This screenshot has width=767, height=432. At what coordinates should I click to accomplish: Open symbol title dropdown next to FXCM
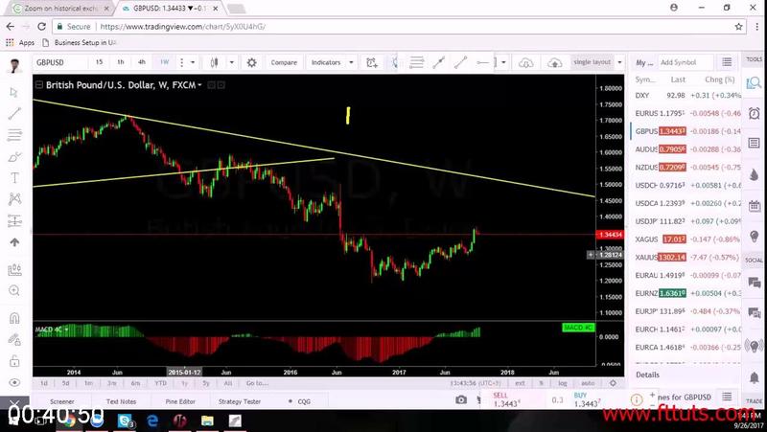(199, 85)
